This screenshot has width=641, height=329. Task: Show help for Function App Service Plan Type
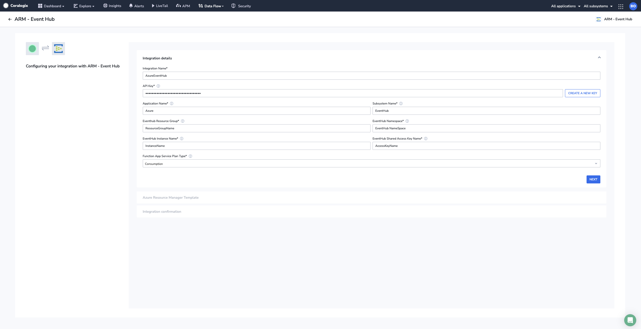[190, 156]
